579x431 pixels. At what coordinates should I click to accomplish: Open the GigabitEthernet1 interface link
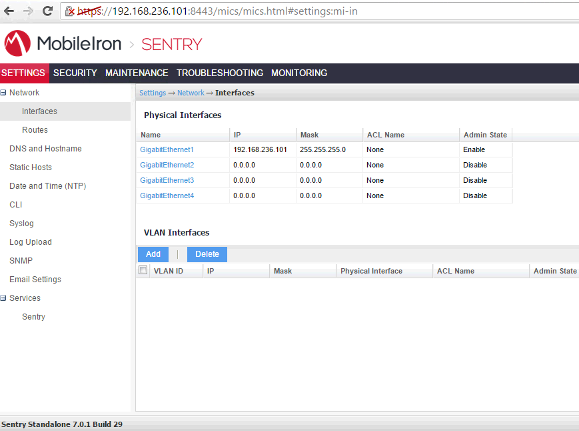[167, 149]
